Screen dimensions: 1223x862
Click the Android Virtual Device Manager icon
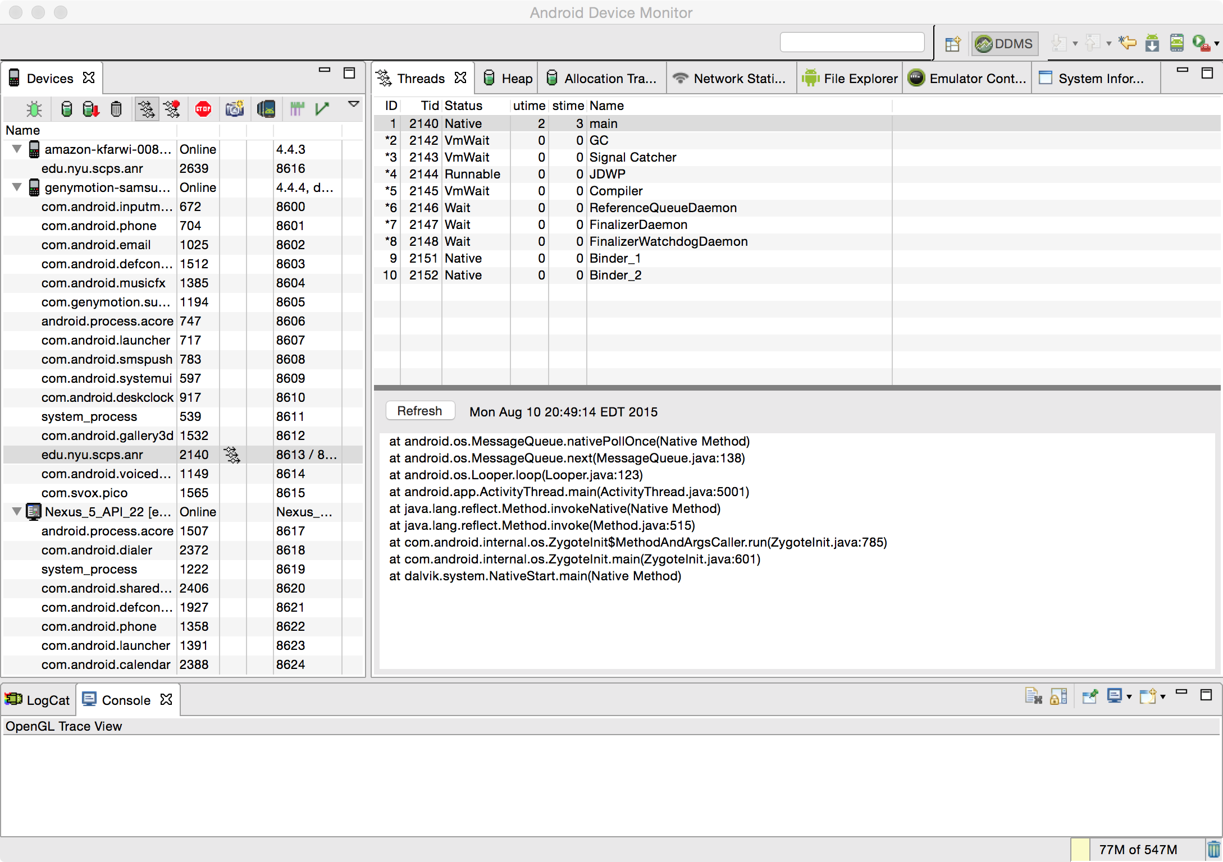tap(1177, 43)
